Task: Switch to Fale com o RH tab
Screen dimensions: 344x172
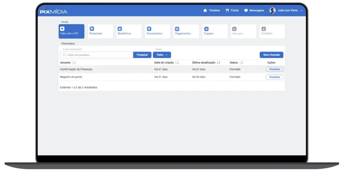Action: pos(71,31)
